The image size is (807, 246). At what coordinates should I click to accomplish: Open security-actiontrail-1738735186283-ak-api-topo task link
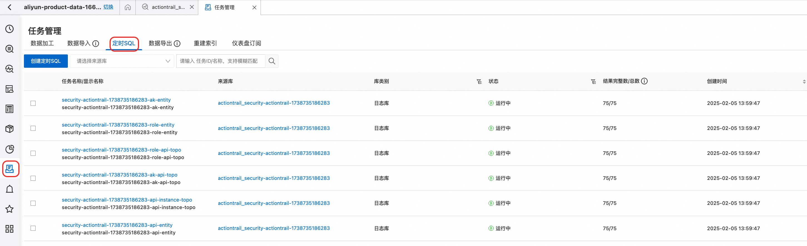point(119,175)
